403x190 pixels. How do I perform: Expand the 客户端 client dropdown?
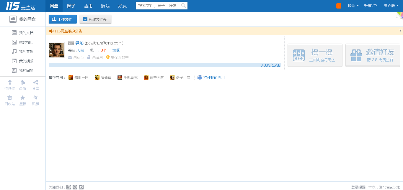point(391,6)
